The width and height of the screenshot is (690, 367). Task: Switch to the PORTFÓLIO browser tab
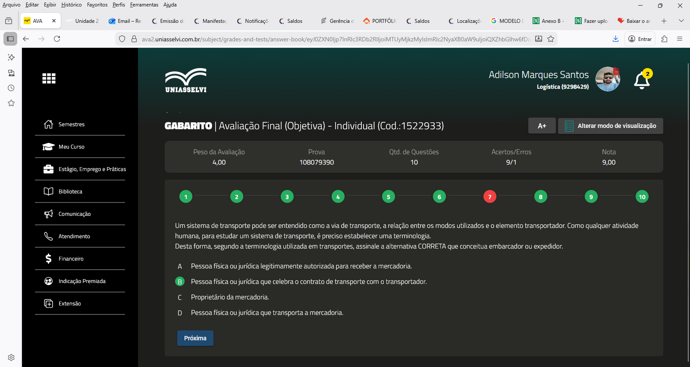pyautogui.click(x=379, y=21)
